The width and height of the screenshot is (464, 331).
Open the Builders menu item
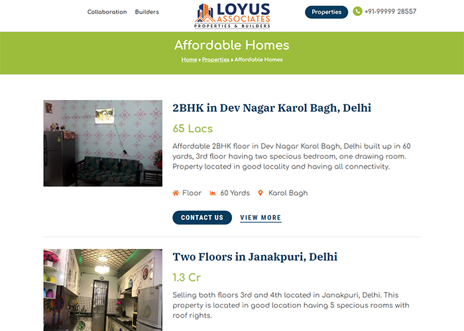pyautogui.click(x=146, y=12)
